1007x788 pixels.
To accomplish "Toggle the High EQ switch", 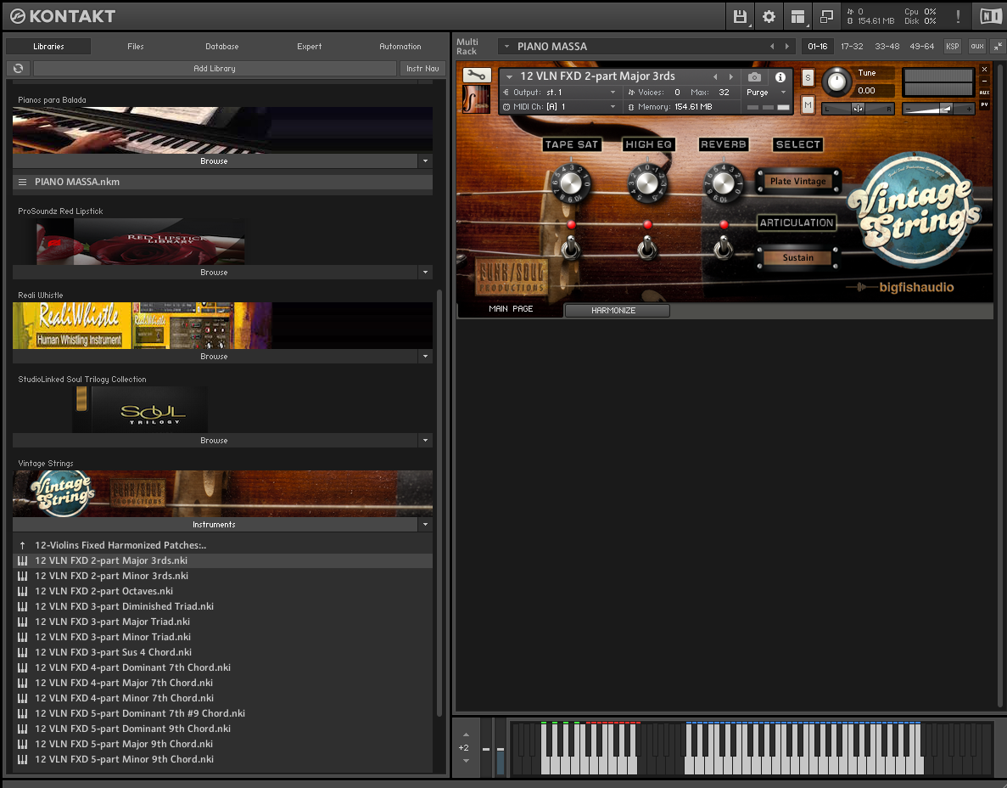I will tap(646, 247).
